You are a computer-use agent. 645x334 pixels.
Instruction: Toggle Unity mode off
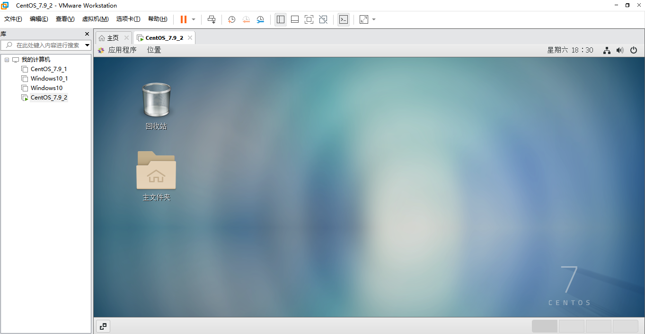[x=323, y=19]
